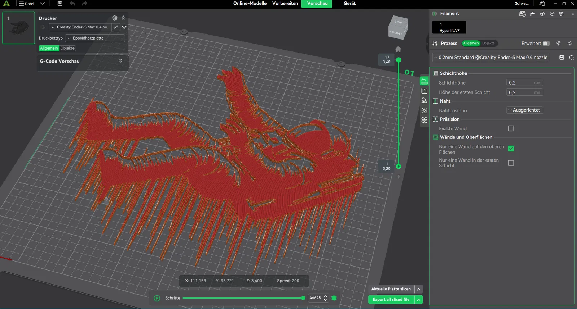Edit printer preset with the pencil icon

116,27
